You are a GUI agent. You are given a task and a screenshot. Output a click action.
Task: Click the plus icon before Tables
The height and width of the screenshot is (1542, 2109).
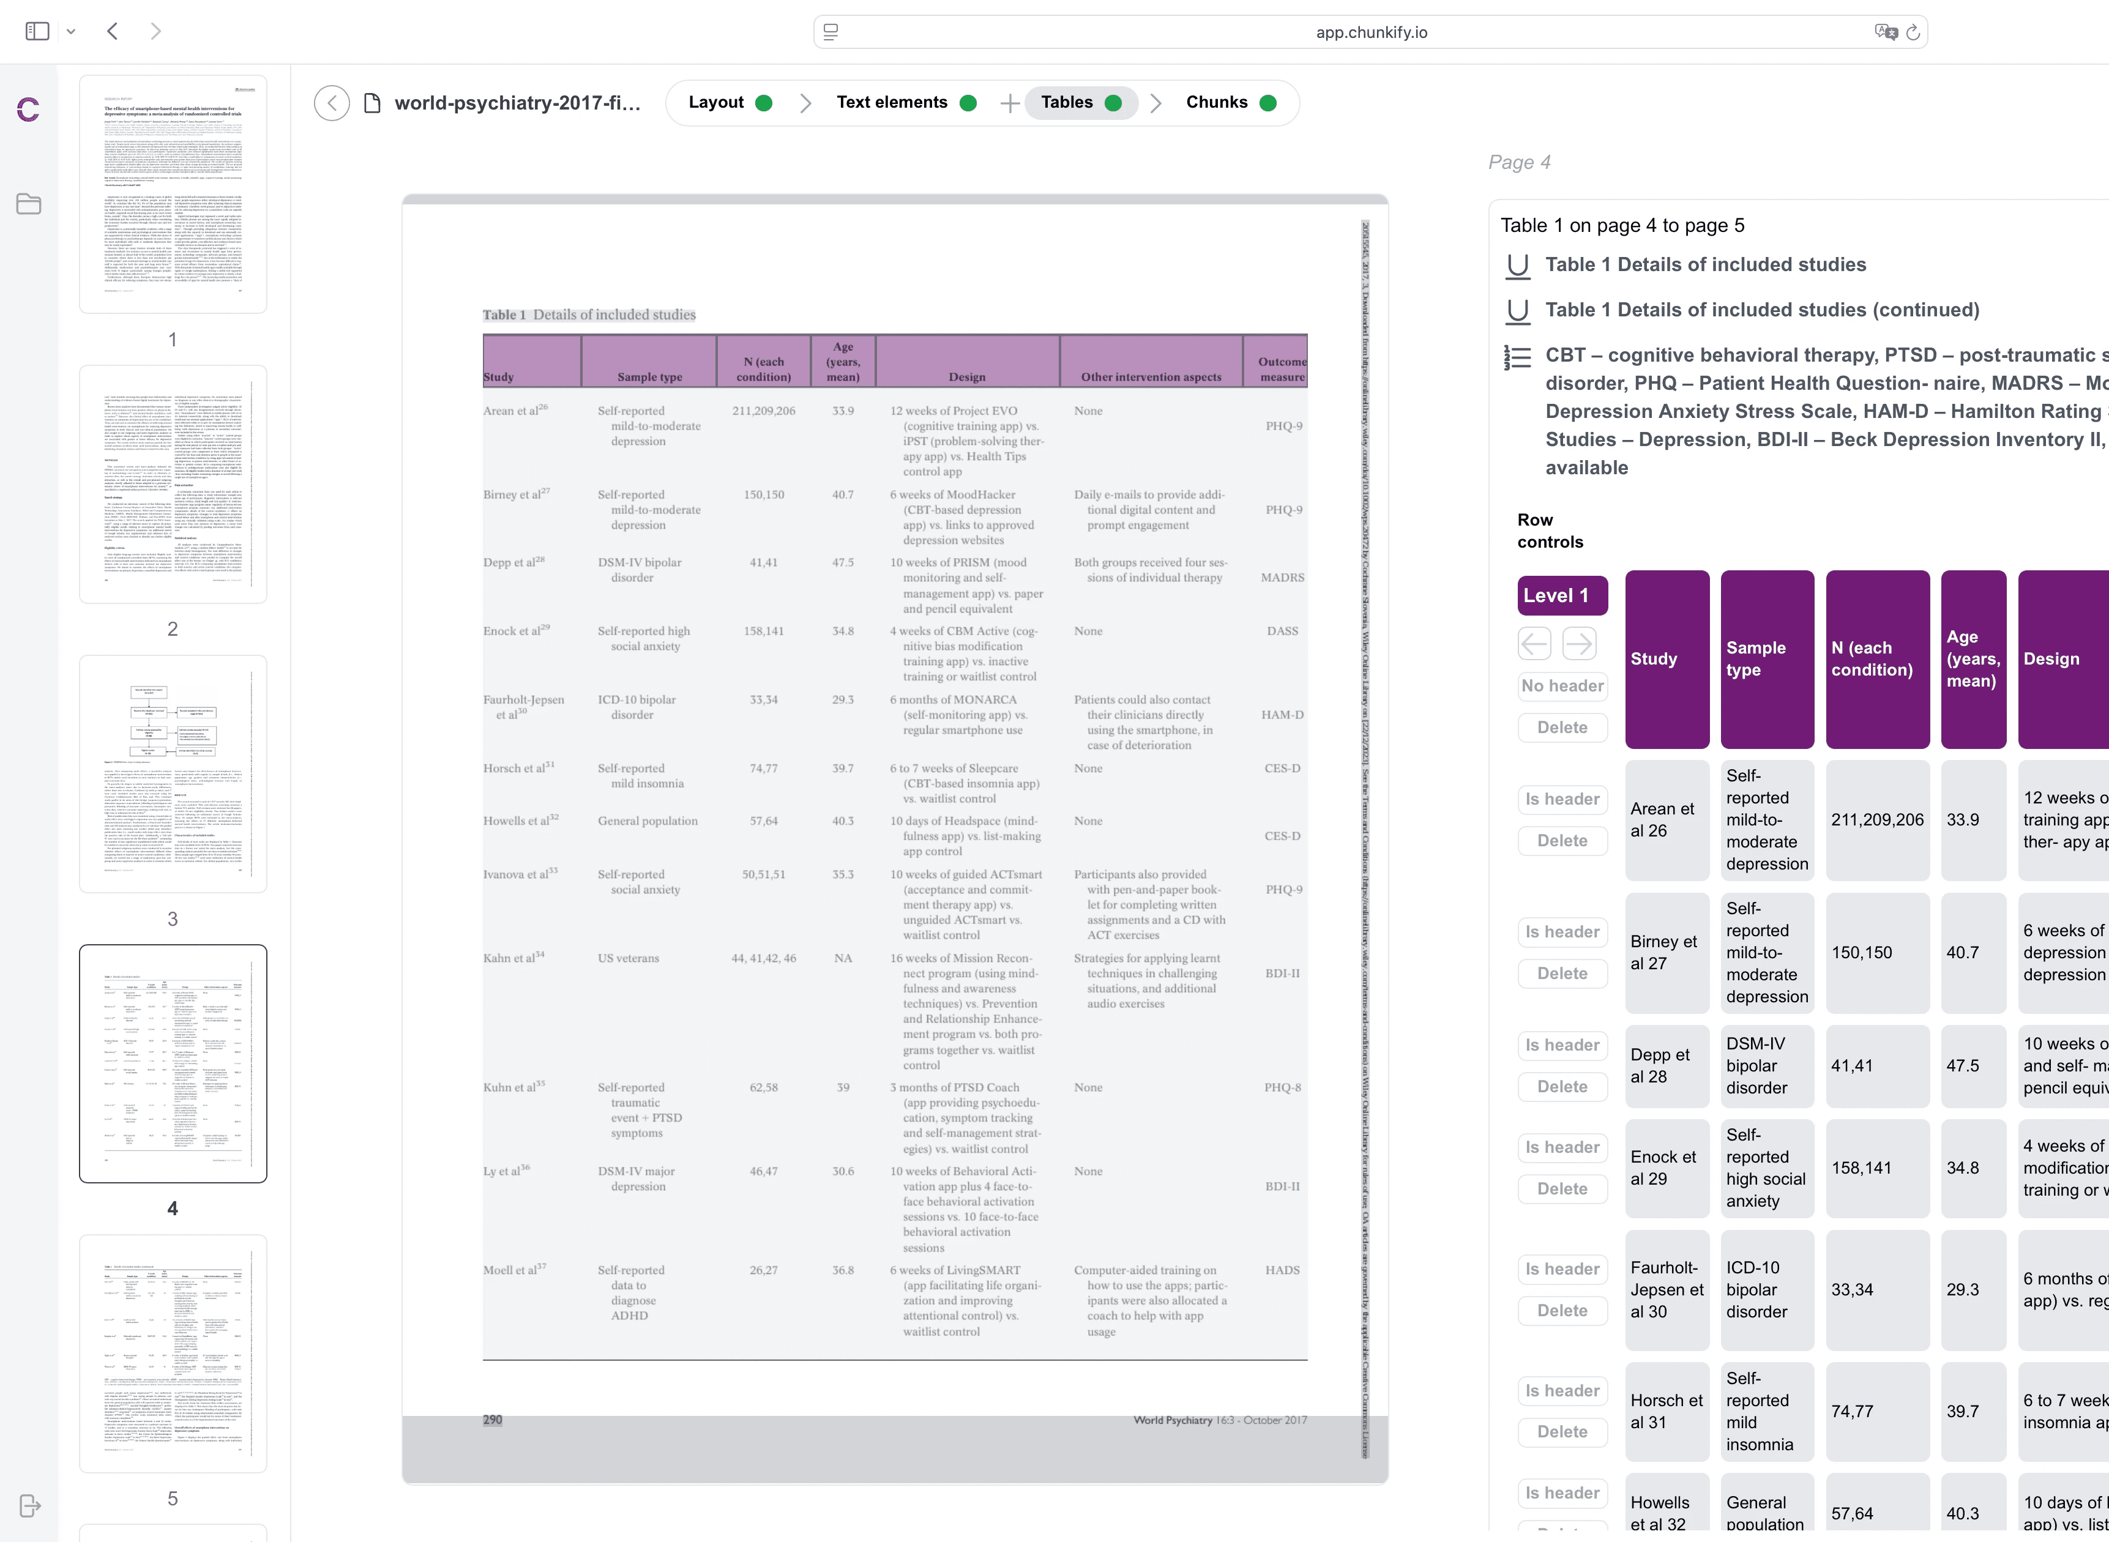tap(1009, 103)
